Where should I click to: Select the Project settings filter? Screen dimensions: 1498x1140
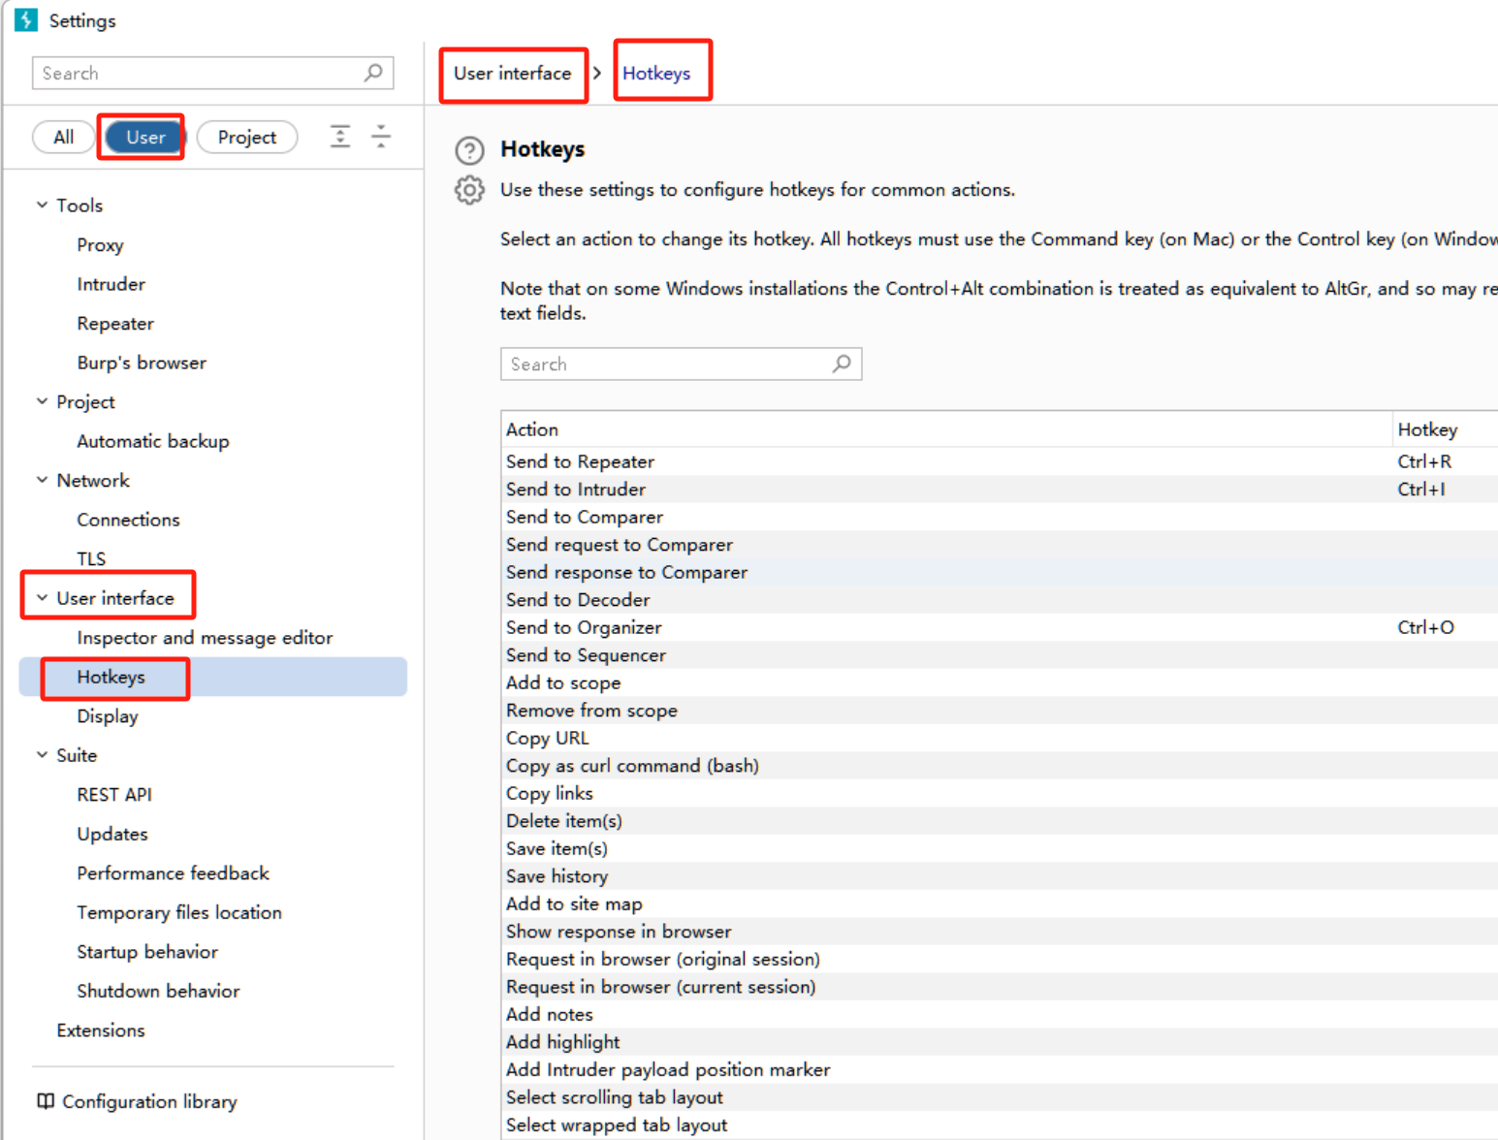tap(246, 138)
